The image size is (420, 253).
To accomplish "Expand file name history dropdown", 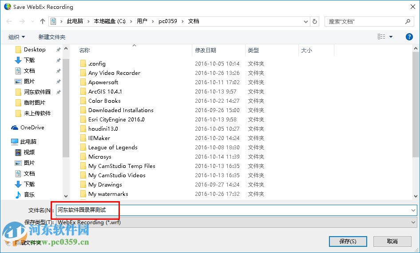I will click(413, 210).
